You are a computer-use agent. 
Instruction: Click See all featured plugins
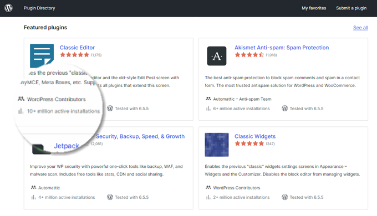tap(360, 28)
